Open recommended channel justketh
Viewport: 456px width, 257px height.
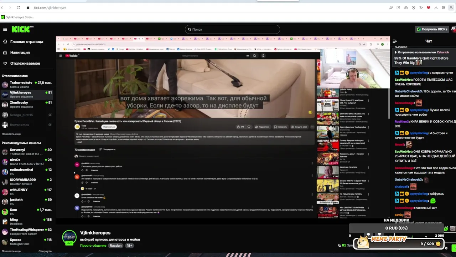pos(27,202)
